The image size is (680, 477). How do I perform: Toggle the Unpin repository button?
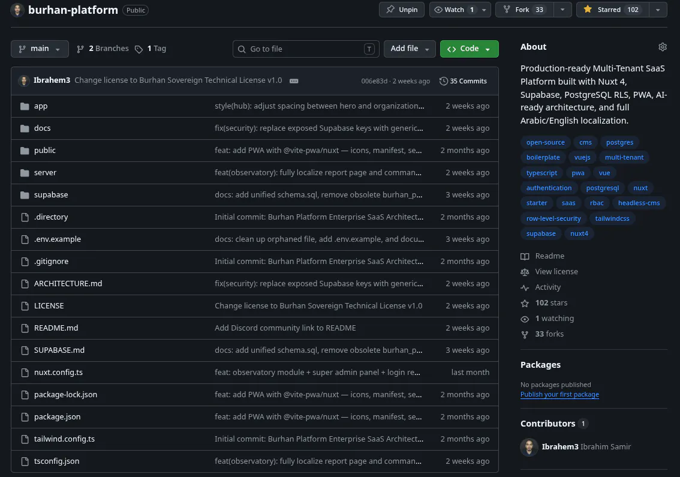pyautogui.click(x=402, y=10)
